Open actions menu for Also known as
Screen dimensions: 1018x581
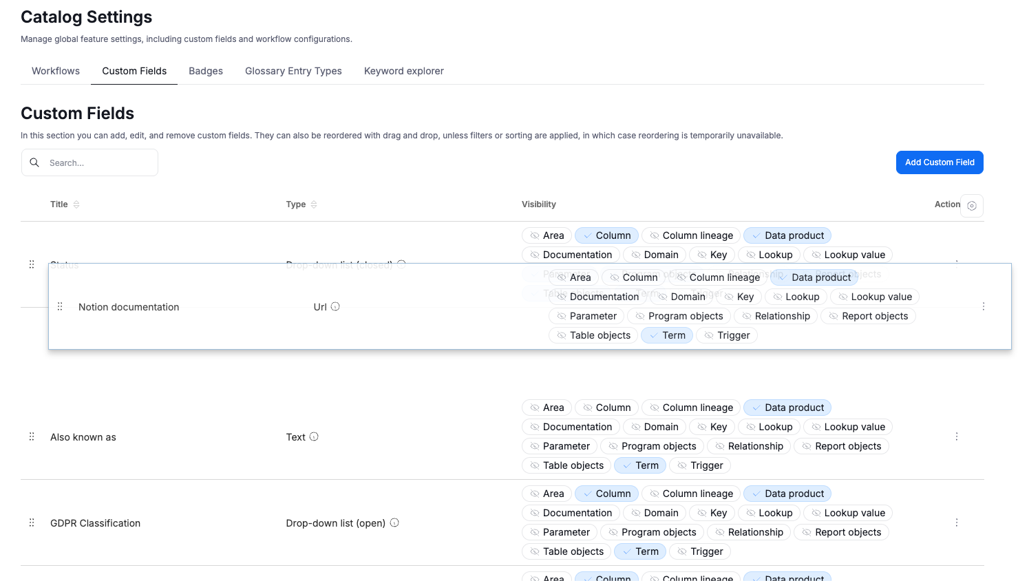coord(956,437)
